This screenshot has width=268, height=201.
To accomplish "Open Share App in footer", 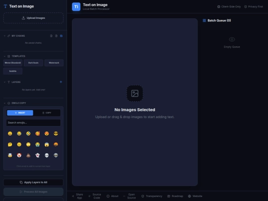I will point(77,196).
